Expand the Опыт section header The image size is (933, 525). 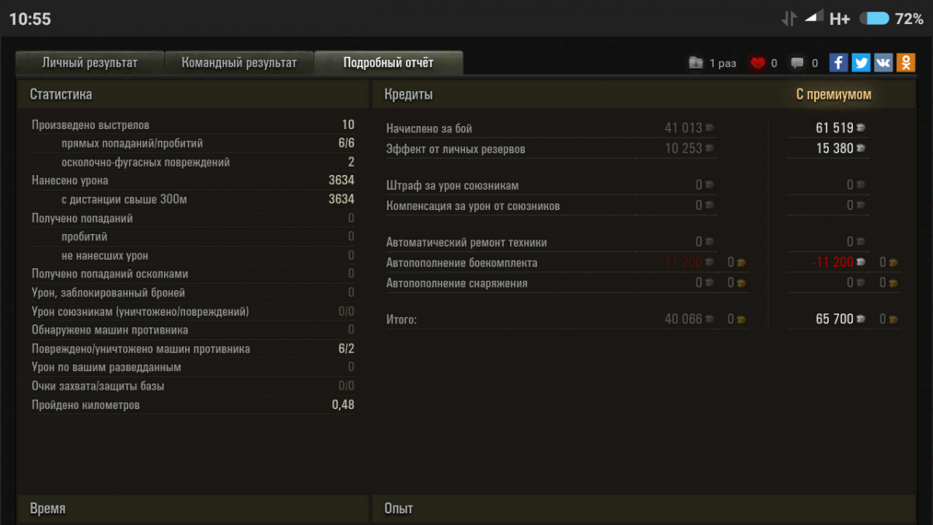398,509
